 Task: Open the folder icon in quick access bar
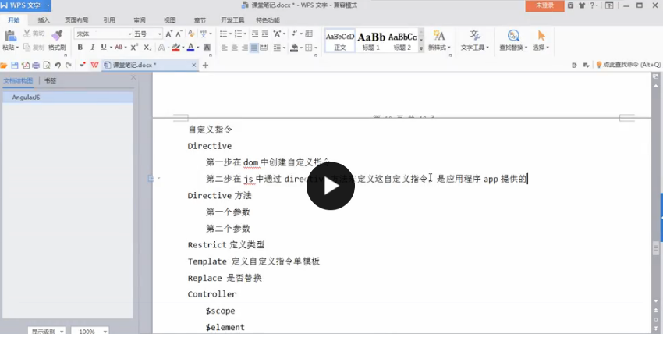tap(4, 65)
